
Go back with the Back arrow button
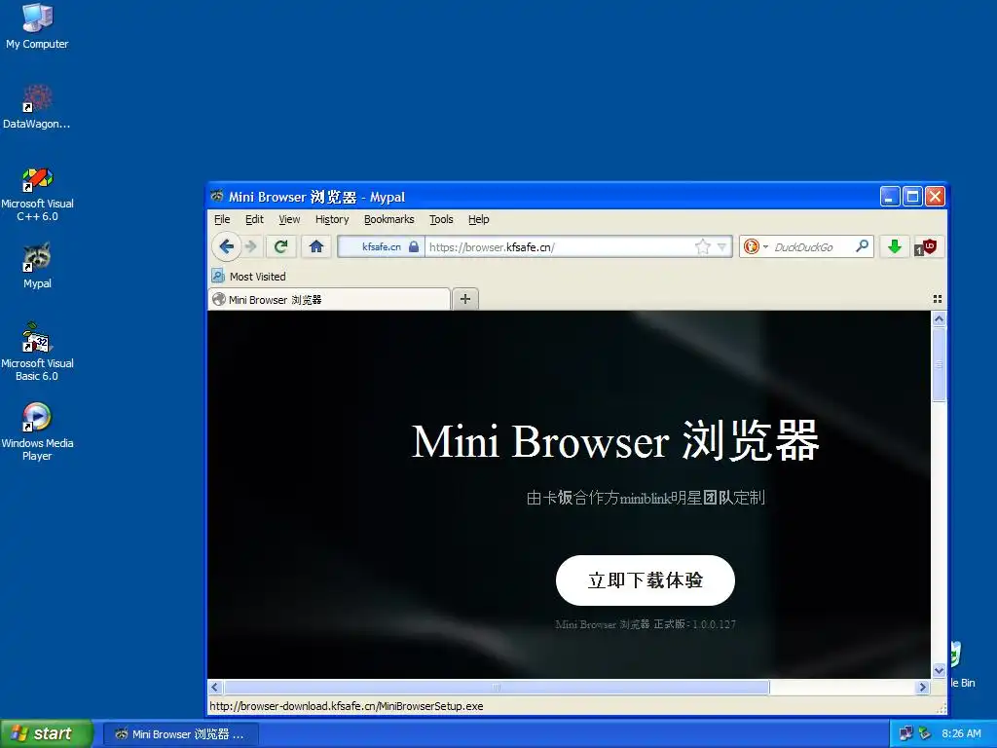[226, 246]
